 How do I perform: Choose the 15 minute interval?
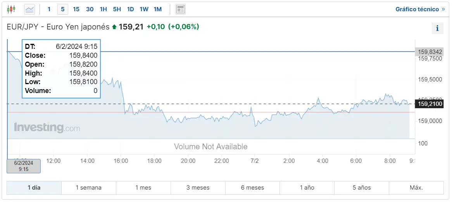76,9
